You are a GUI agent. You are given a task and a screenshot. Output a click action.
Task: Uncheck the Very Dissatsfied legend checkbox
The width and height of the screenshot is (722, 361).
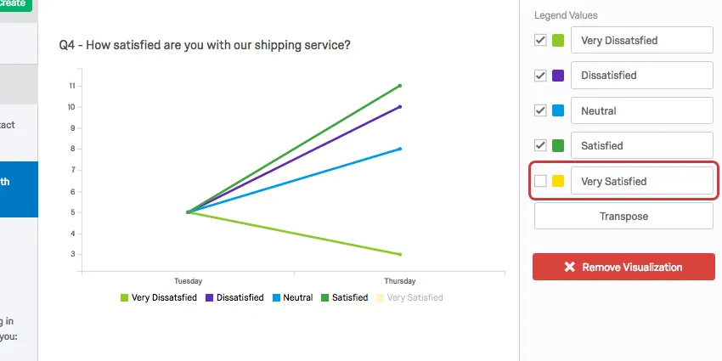pos(540,40)
